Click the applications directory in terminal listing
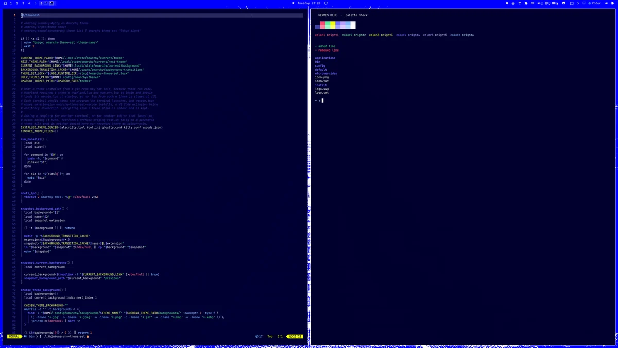This screenshot has width=618, height=348. click(325, 58)
